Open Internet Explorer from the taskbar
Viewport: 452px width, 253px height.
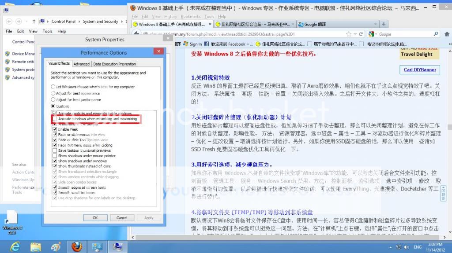click(x=15, y=245)
